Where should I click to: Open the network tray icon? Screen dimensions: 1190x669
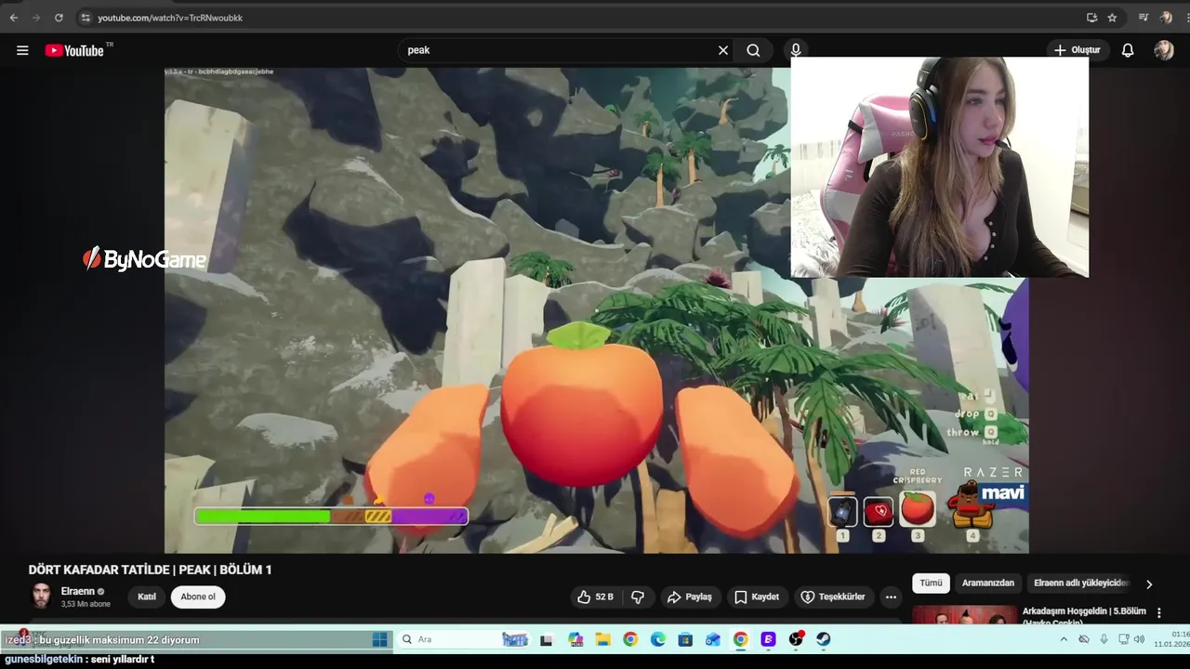coord(1123,639)
